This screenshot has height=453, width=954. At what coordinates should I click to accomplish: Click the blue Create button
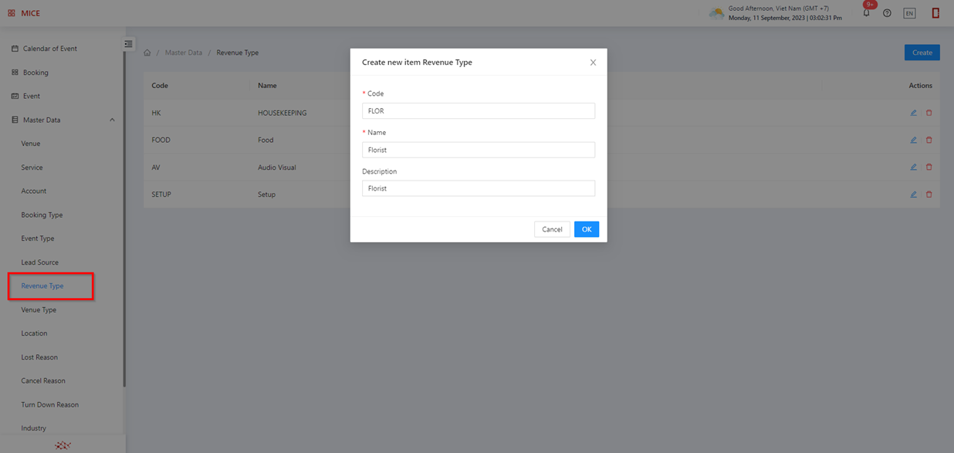pos(922,52)
